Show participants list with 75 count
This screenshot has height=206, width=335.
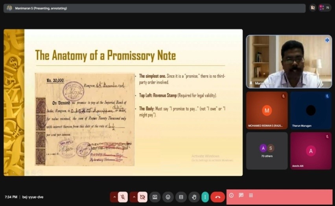pyautogui.click(x=324, y=8)
